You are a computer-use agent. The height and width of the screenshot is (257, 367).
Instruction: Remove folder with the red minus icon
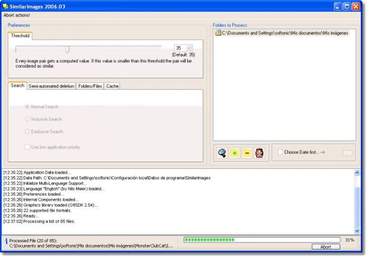click(x=247, y=153)
